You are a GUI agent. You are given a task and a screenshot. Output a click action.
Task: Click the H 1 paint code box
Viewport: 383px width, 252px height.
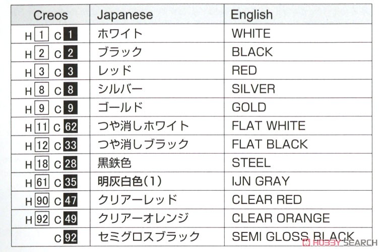(41, 34)
